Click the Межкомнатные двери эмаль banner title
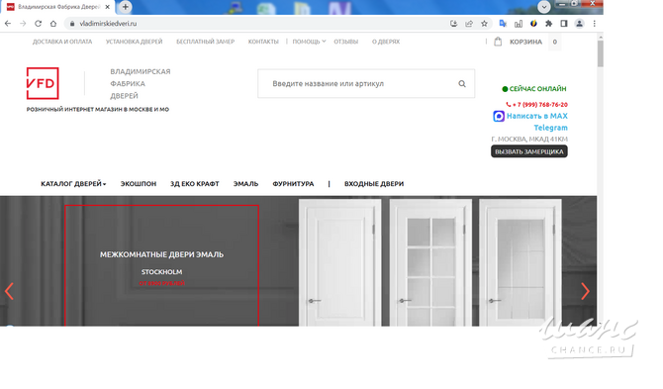The height and width of the screenshot is (389, 663). (161, 254)
